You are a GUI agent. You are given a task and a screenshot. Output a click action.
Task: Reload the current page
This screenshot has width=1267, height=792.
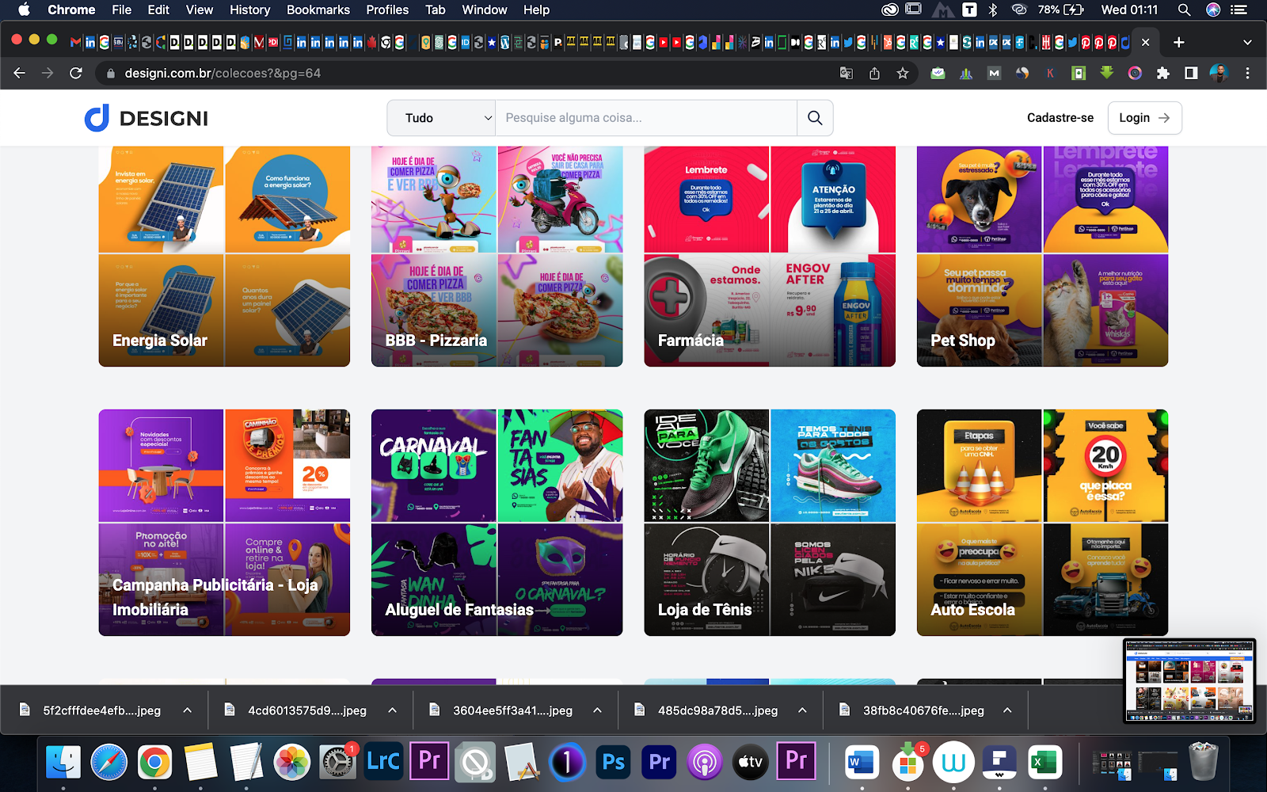point(76,73)
